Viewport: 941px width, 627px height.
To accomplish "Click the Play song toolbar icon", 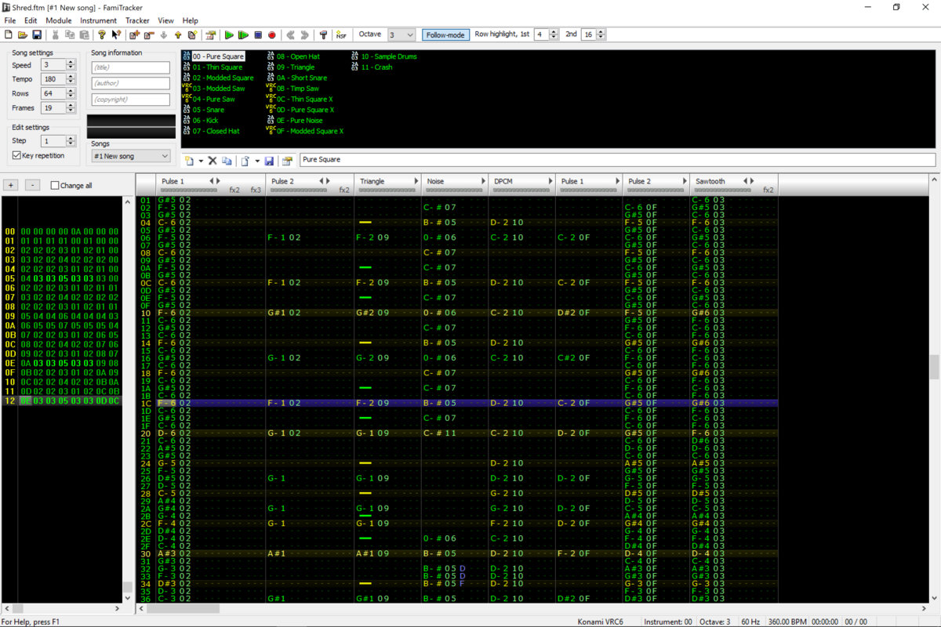I will coord(229,35).
